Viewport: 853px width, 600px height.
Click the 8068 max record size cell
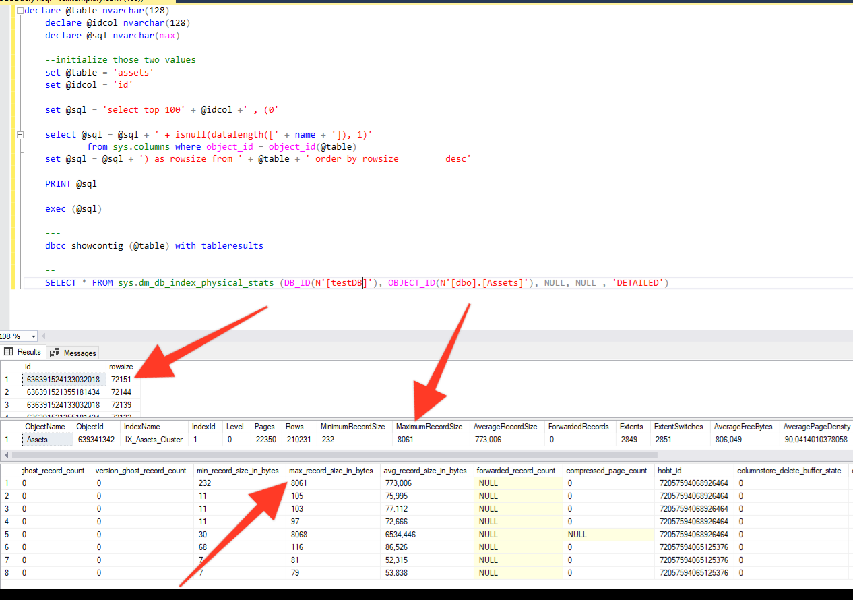point(300,535)
